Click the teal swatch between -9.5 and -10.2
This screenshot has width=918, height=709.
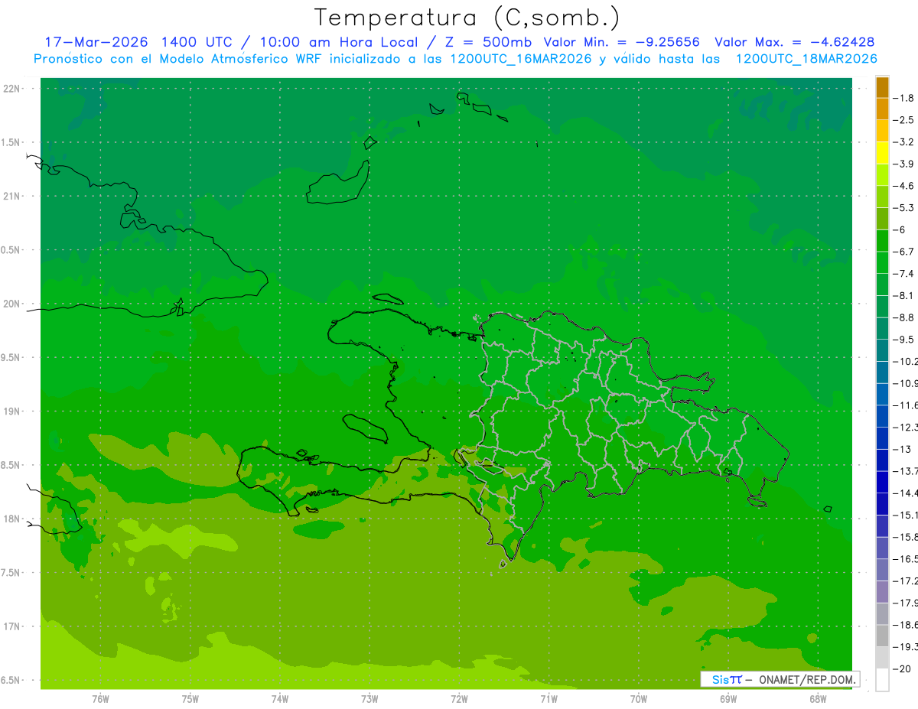coord(882,350)
